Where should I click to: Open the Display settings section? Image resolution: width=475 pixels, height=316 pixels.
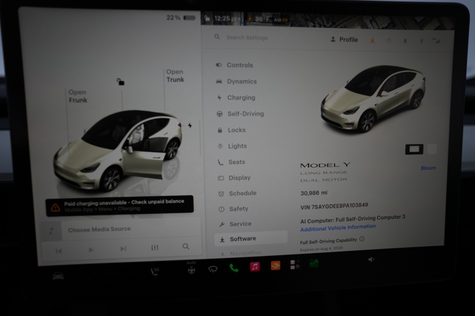235,178
